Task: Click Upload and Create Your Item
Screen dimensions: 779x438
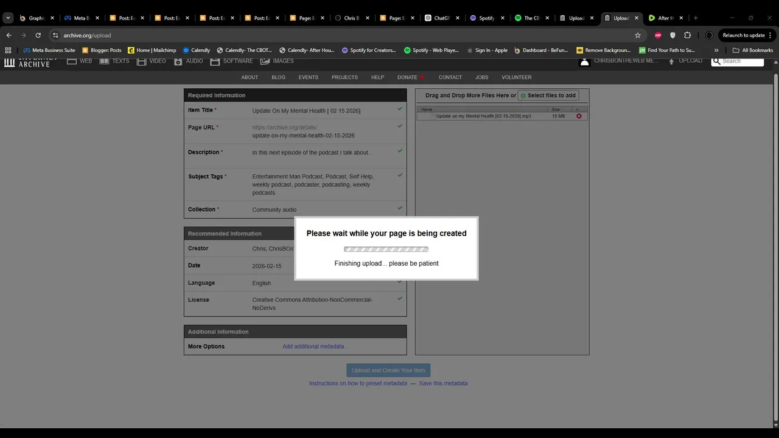Action: pyautogui.click(x=388, y=370)
